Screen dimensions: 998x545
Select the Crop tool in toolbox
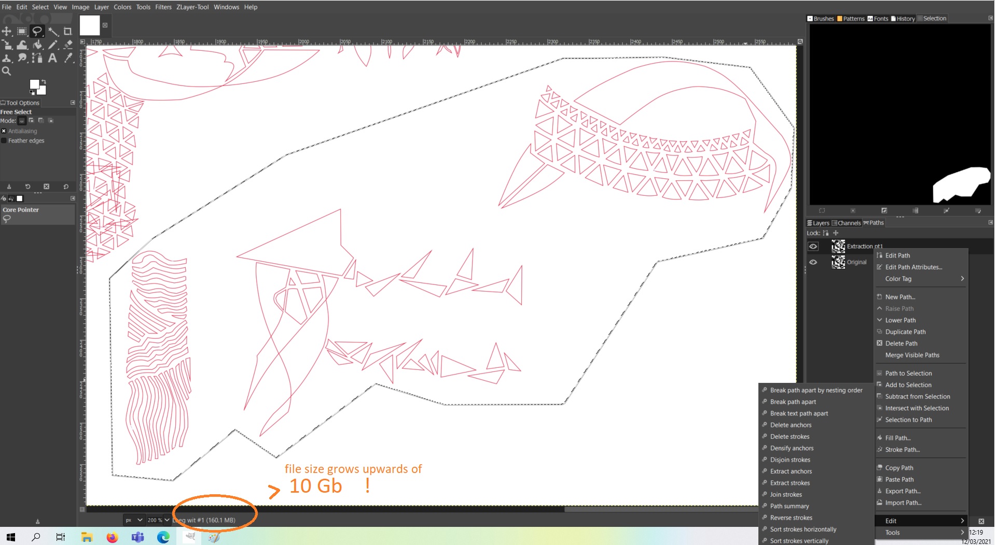67,32
